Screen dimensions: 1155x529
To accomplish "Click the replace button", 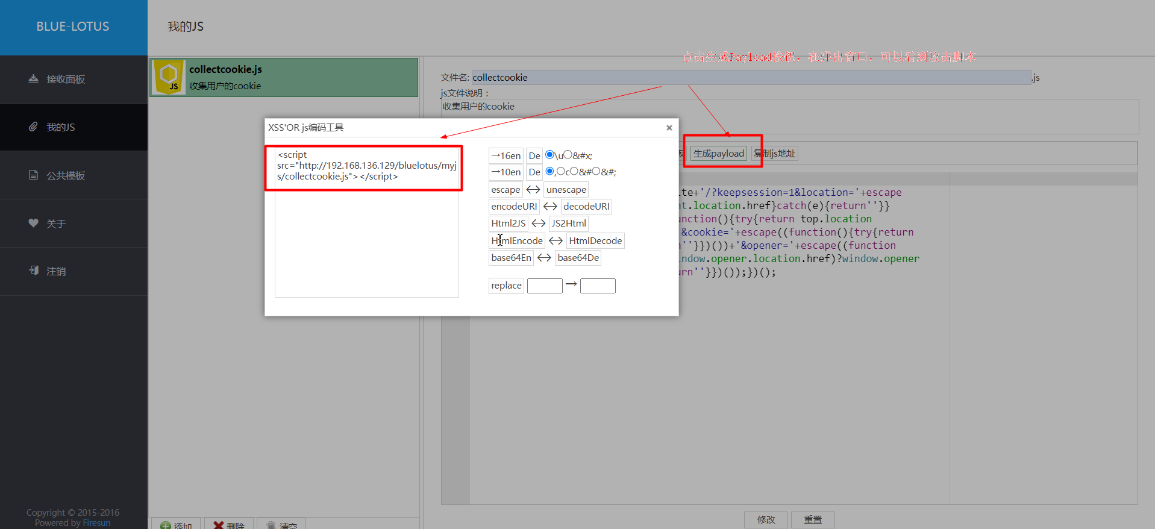I will 506,286.
